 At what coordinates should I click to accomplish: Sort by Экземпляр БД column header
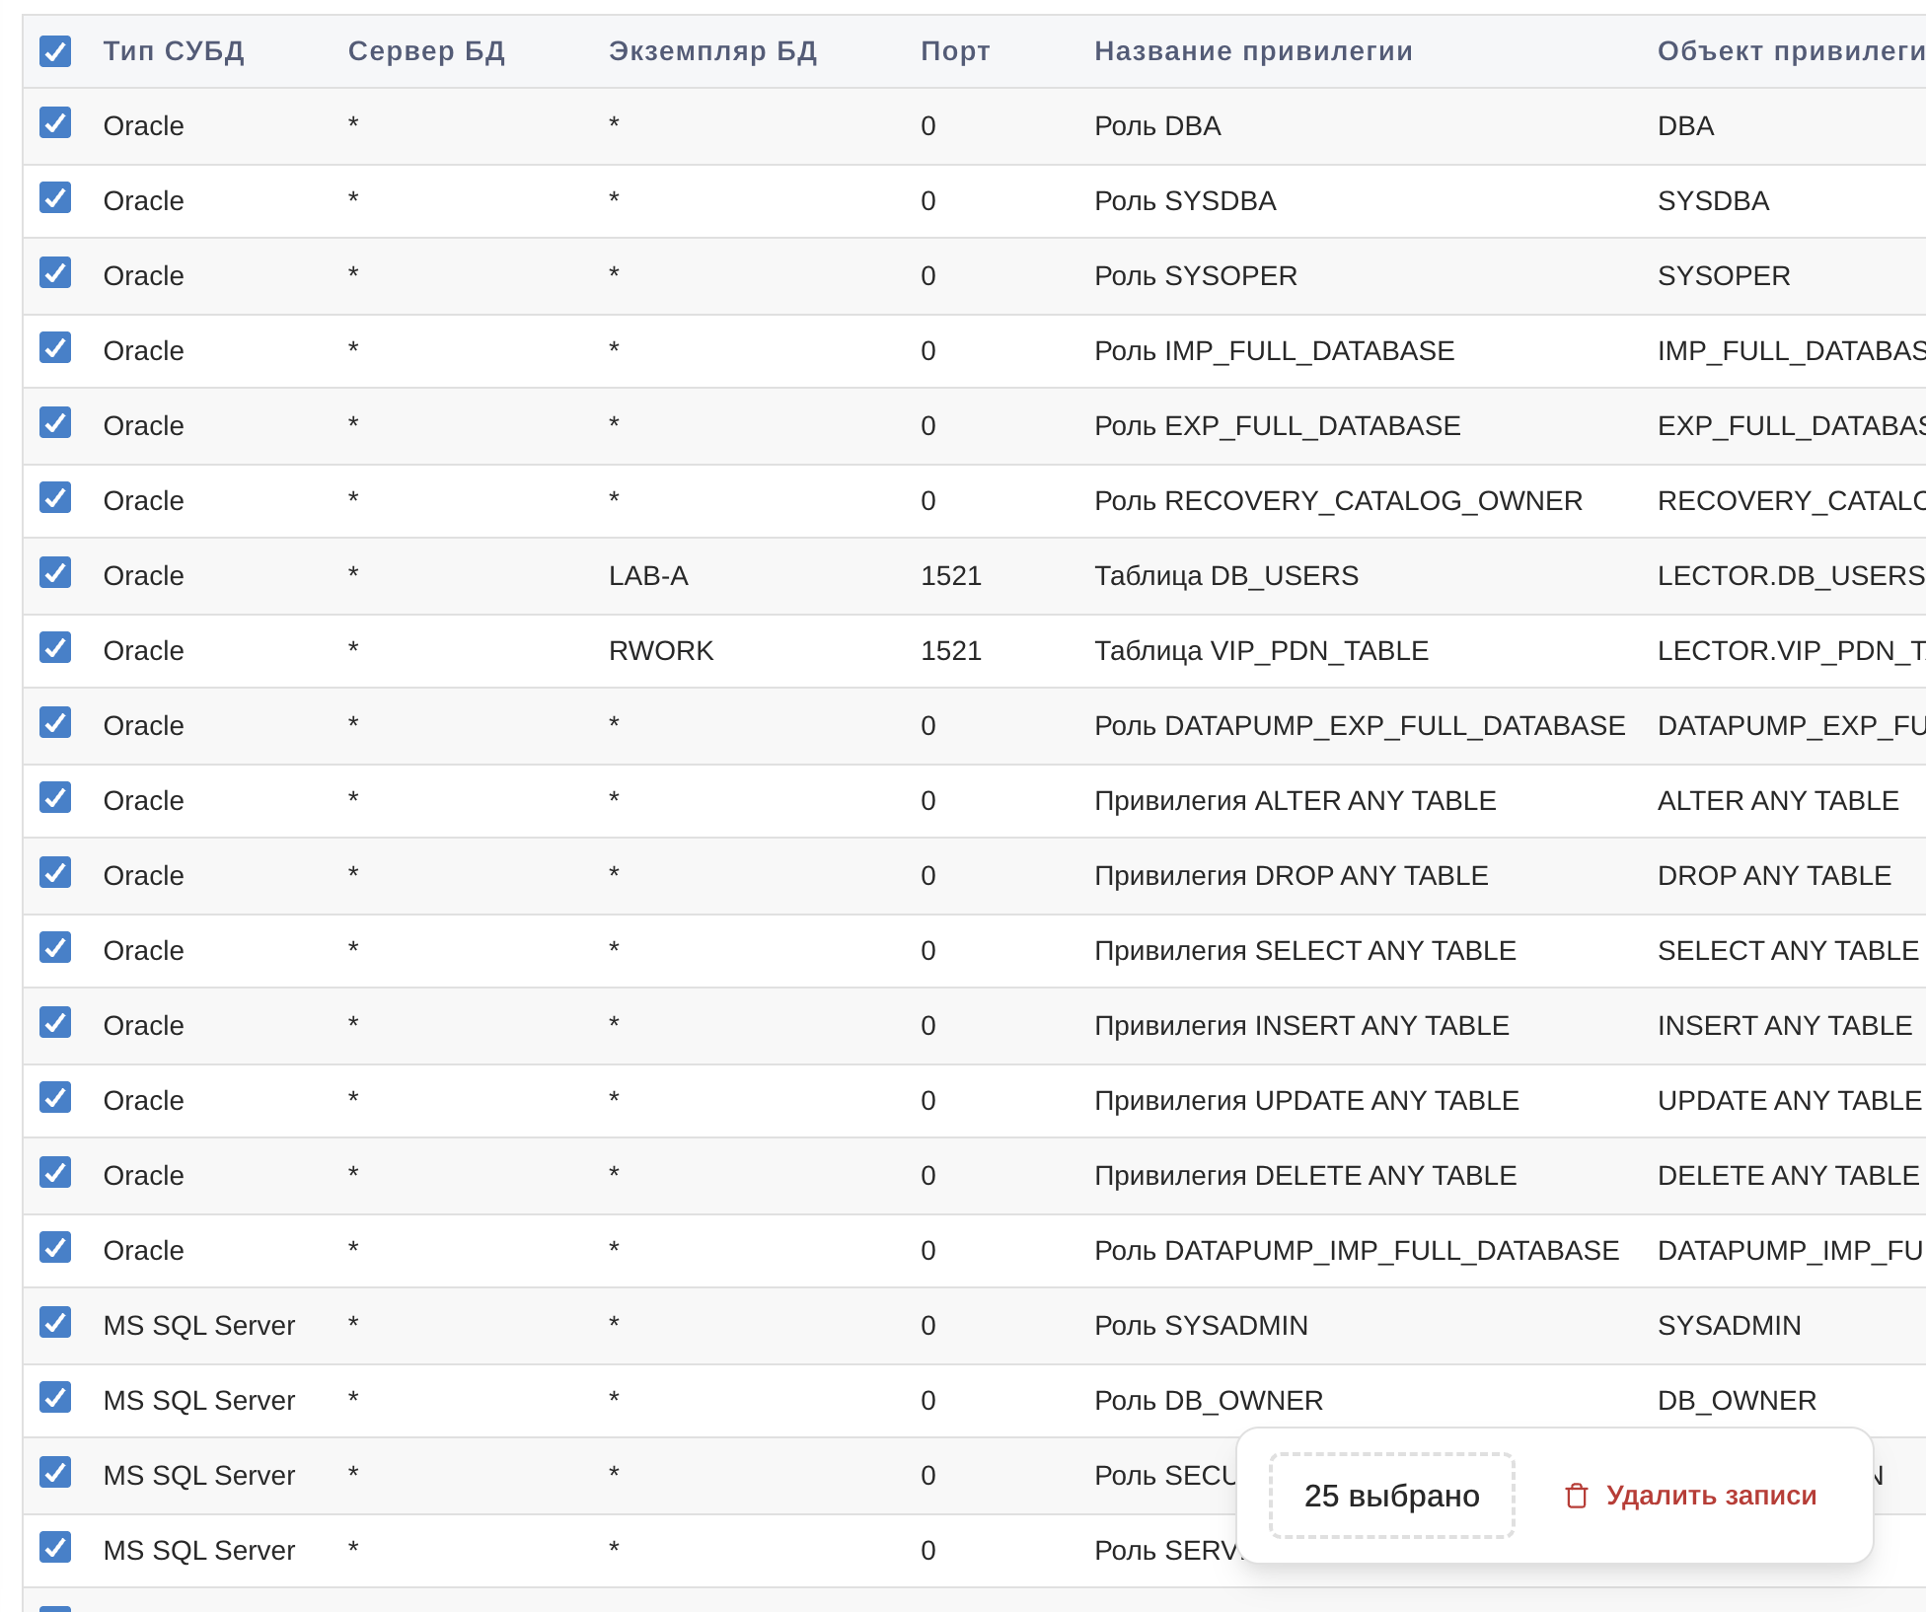[x=712, y=51]
